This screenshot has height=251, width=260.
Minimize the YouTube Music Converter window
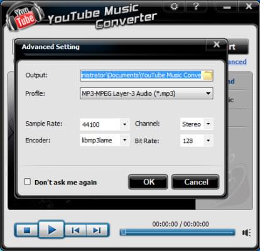(227, 7)
